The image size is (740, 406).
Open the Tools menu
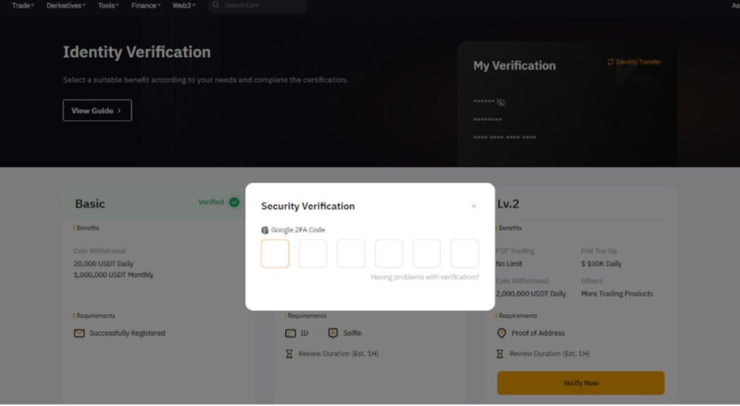[108, 5]
